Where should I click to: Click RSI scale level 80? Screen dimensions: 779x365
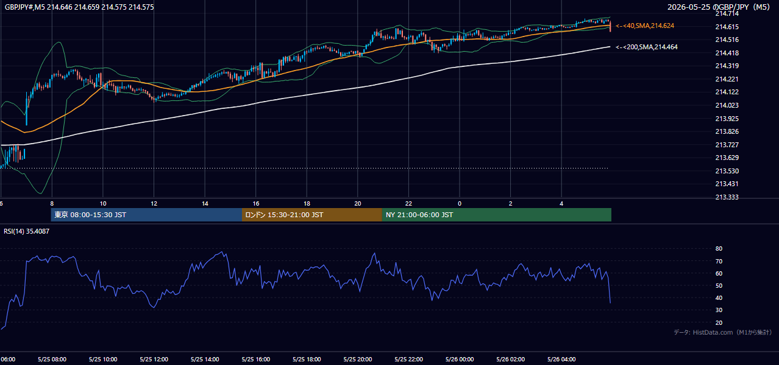719,249
